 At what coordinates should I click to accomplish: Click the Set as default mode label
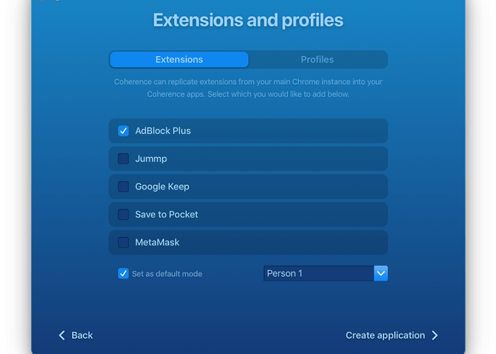pos(167,273)
